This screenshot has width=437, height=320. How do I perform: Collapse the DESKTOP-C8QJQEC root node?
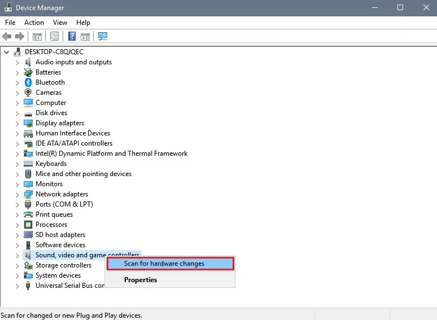7,52
